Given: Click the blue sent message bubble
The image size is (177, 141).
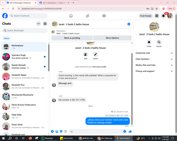Looking at the screenshot, I should [108, 121].
